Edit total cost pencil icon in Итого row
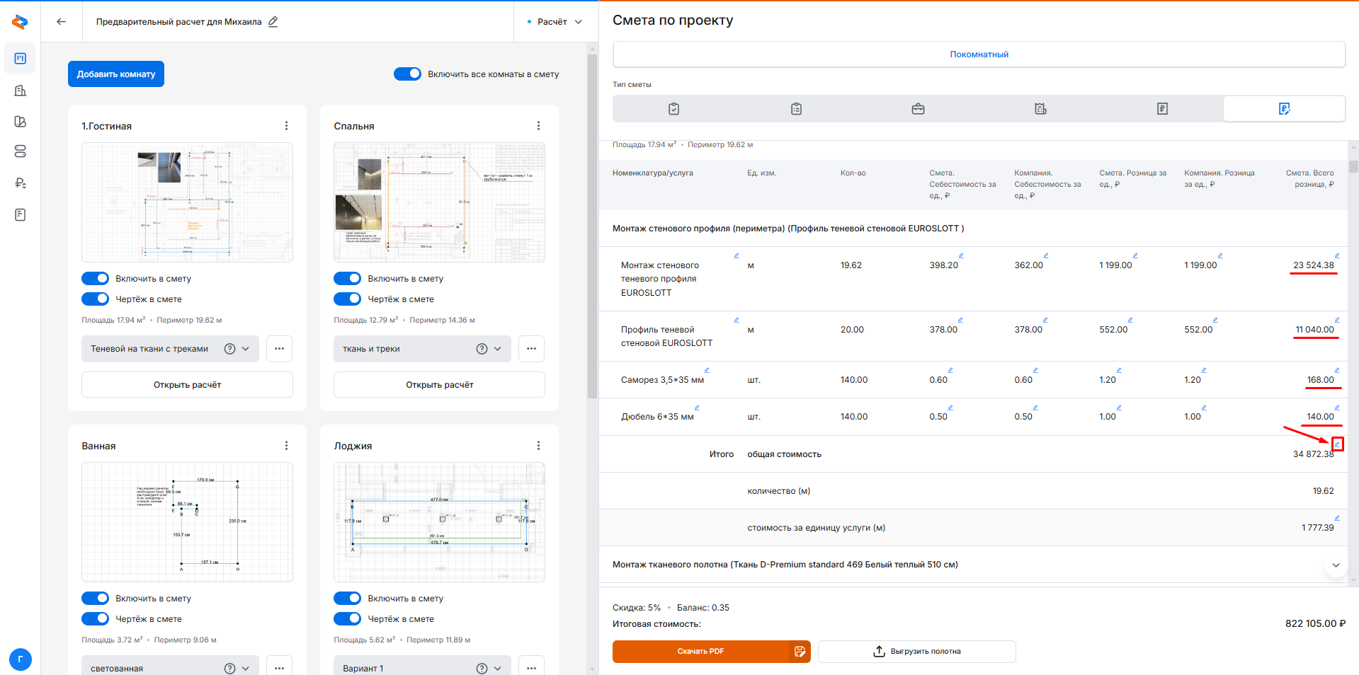The image size is (1359, 675). click(1337, 444)
